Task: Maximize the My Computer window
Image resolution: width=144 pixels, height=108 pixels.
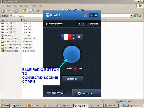Action: click(139, 2)
